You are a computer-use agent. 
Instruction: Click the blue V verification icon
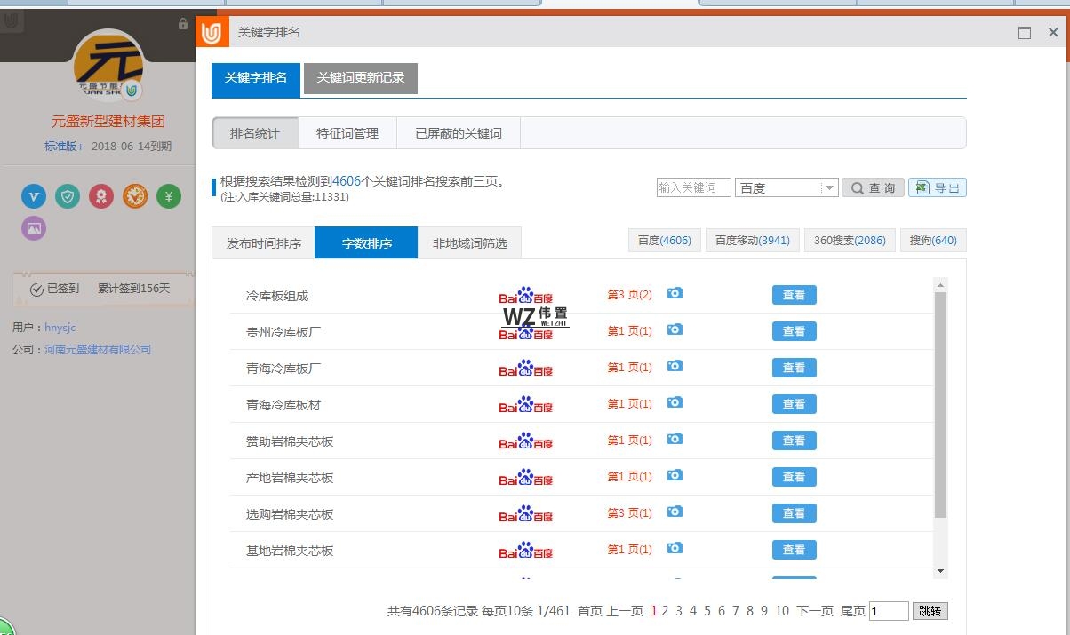pos(33,196)
